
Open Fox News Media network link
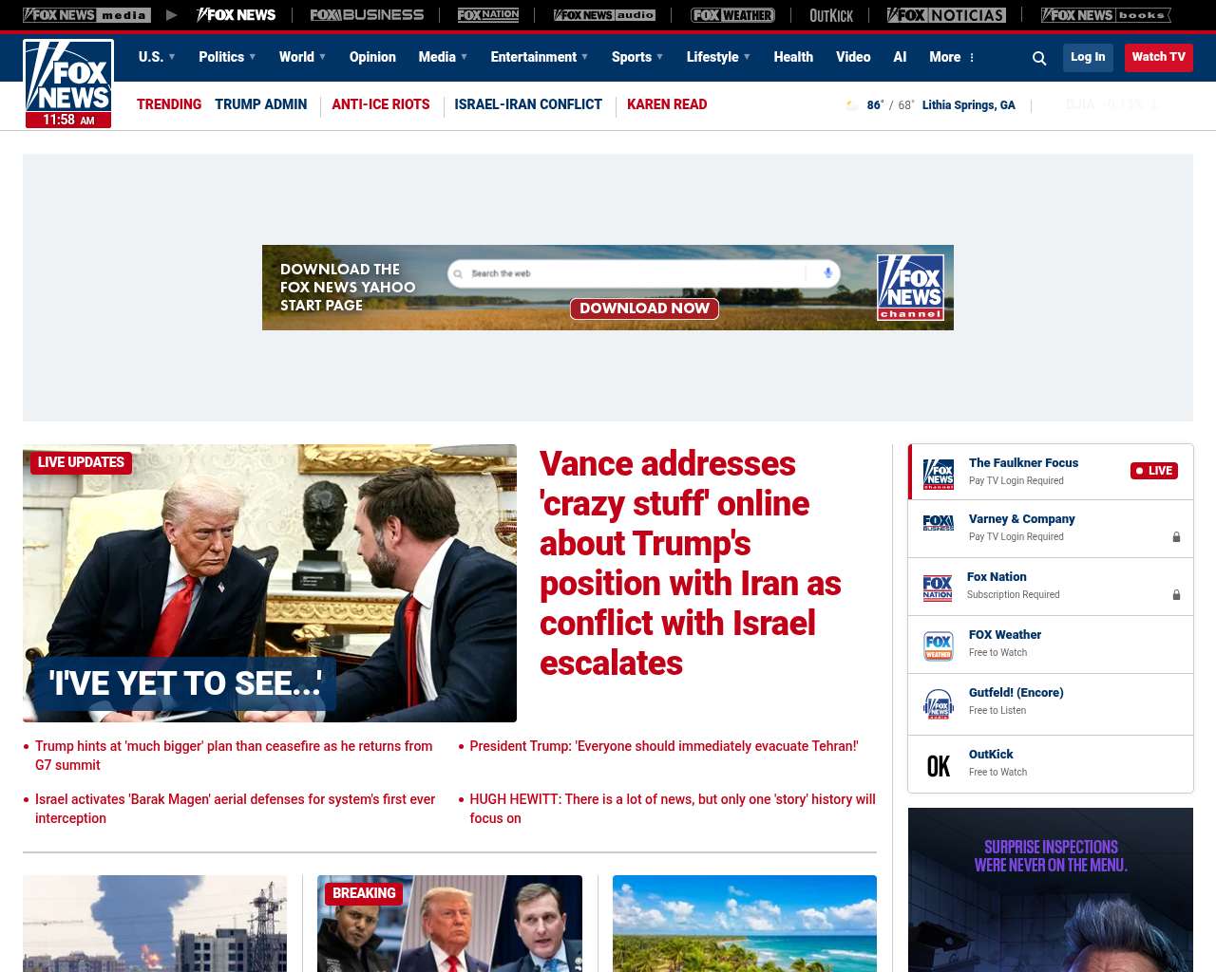click(x=86, y=15)
